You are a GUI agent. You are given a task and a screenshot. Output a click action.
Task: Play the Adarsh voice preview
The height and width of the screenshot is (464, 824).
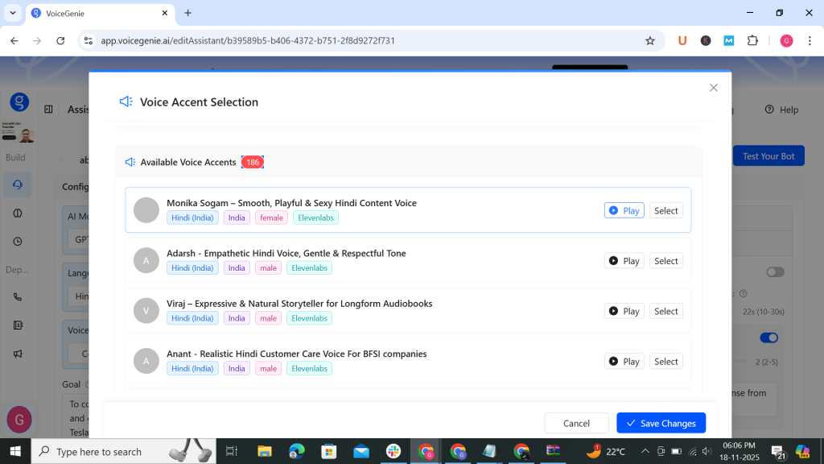click(624, 261)
